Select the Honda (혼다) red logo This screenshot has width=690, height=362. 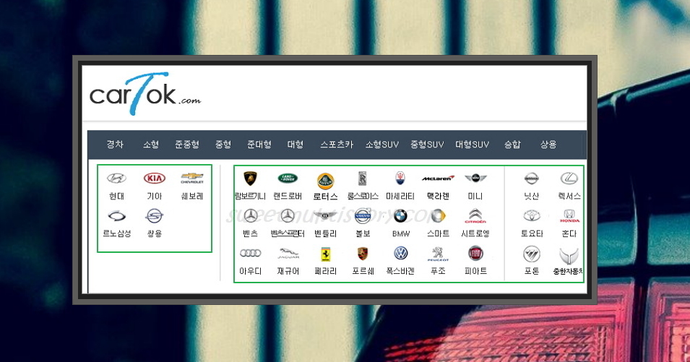pos(569,216)
